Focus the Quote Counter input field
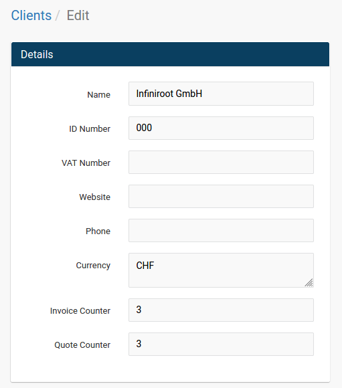 (221, 345)
